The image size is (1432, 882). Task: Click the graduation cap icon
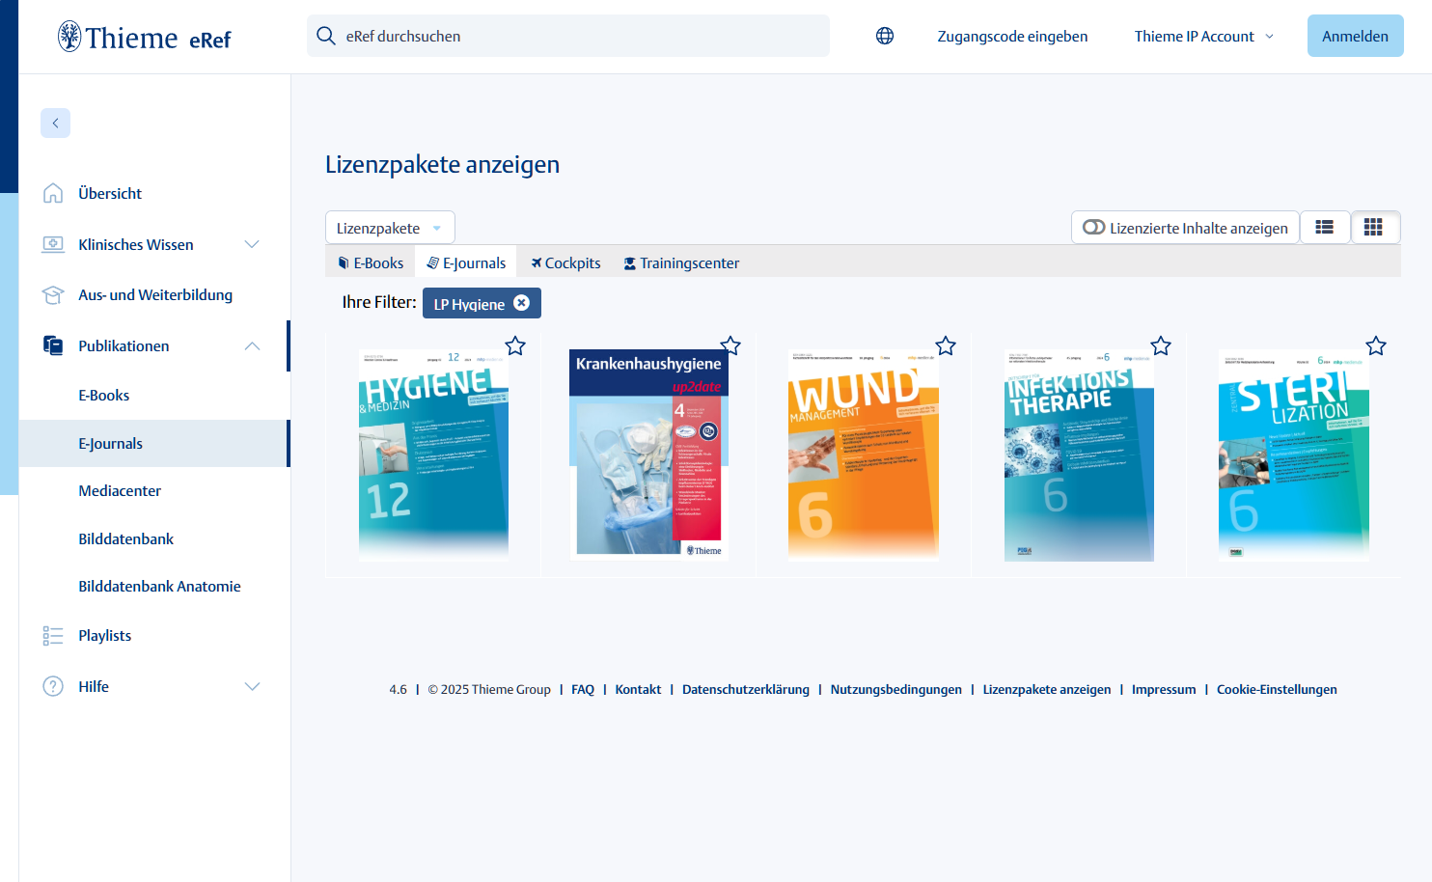[x=53, y=295]
